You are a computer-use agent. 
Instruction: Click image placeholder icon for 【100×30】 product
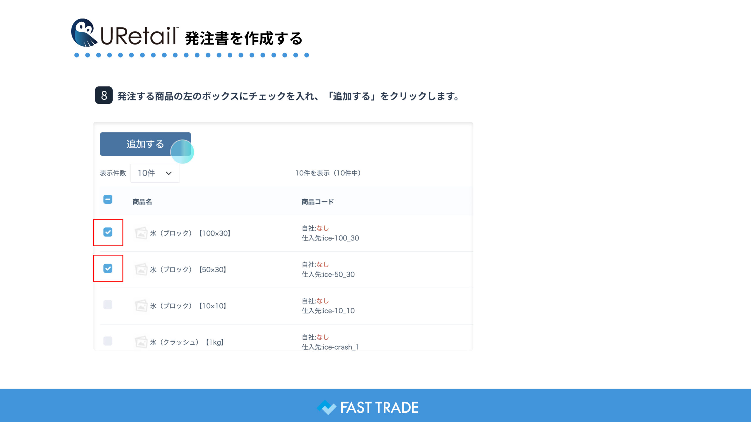(141, 233)
